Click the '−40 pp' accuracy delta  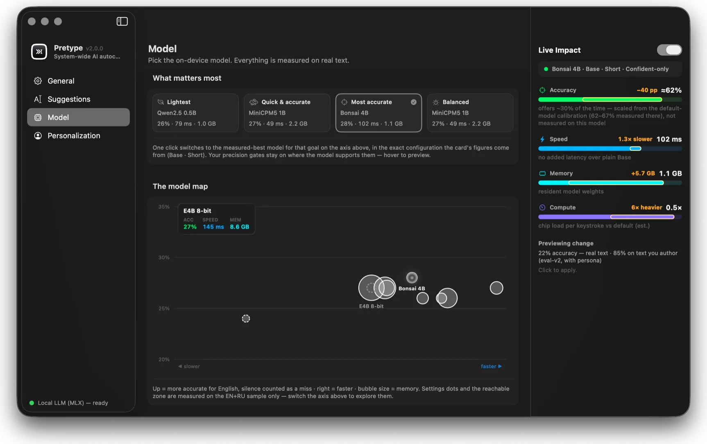click(647, 90)
